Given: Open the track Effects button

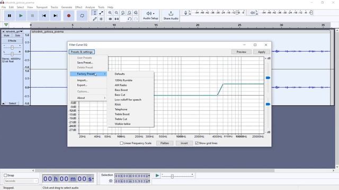Looking at the screenshot, I should (x=12, y=41).
